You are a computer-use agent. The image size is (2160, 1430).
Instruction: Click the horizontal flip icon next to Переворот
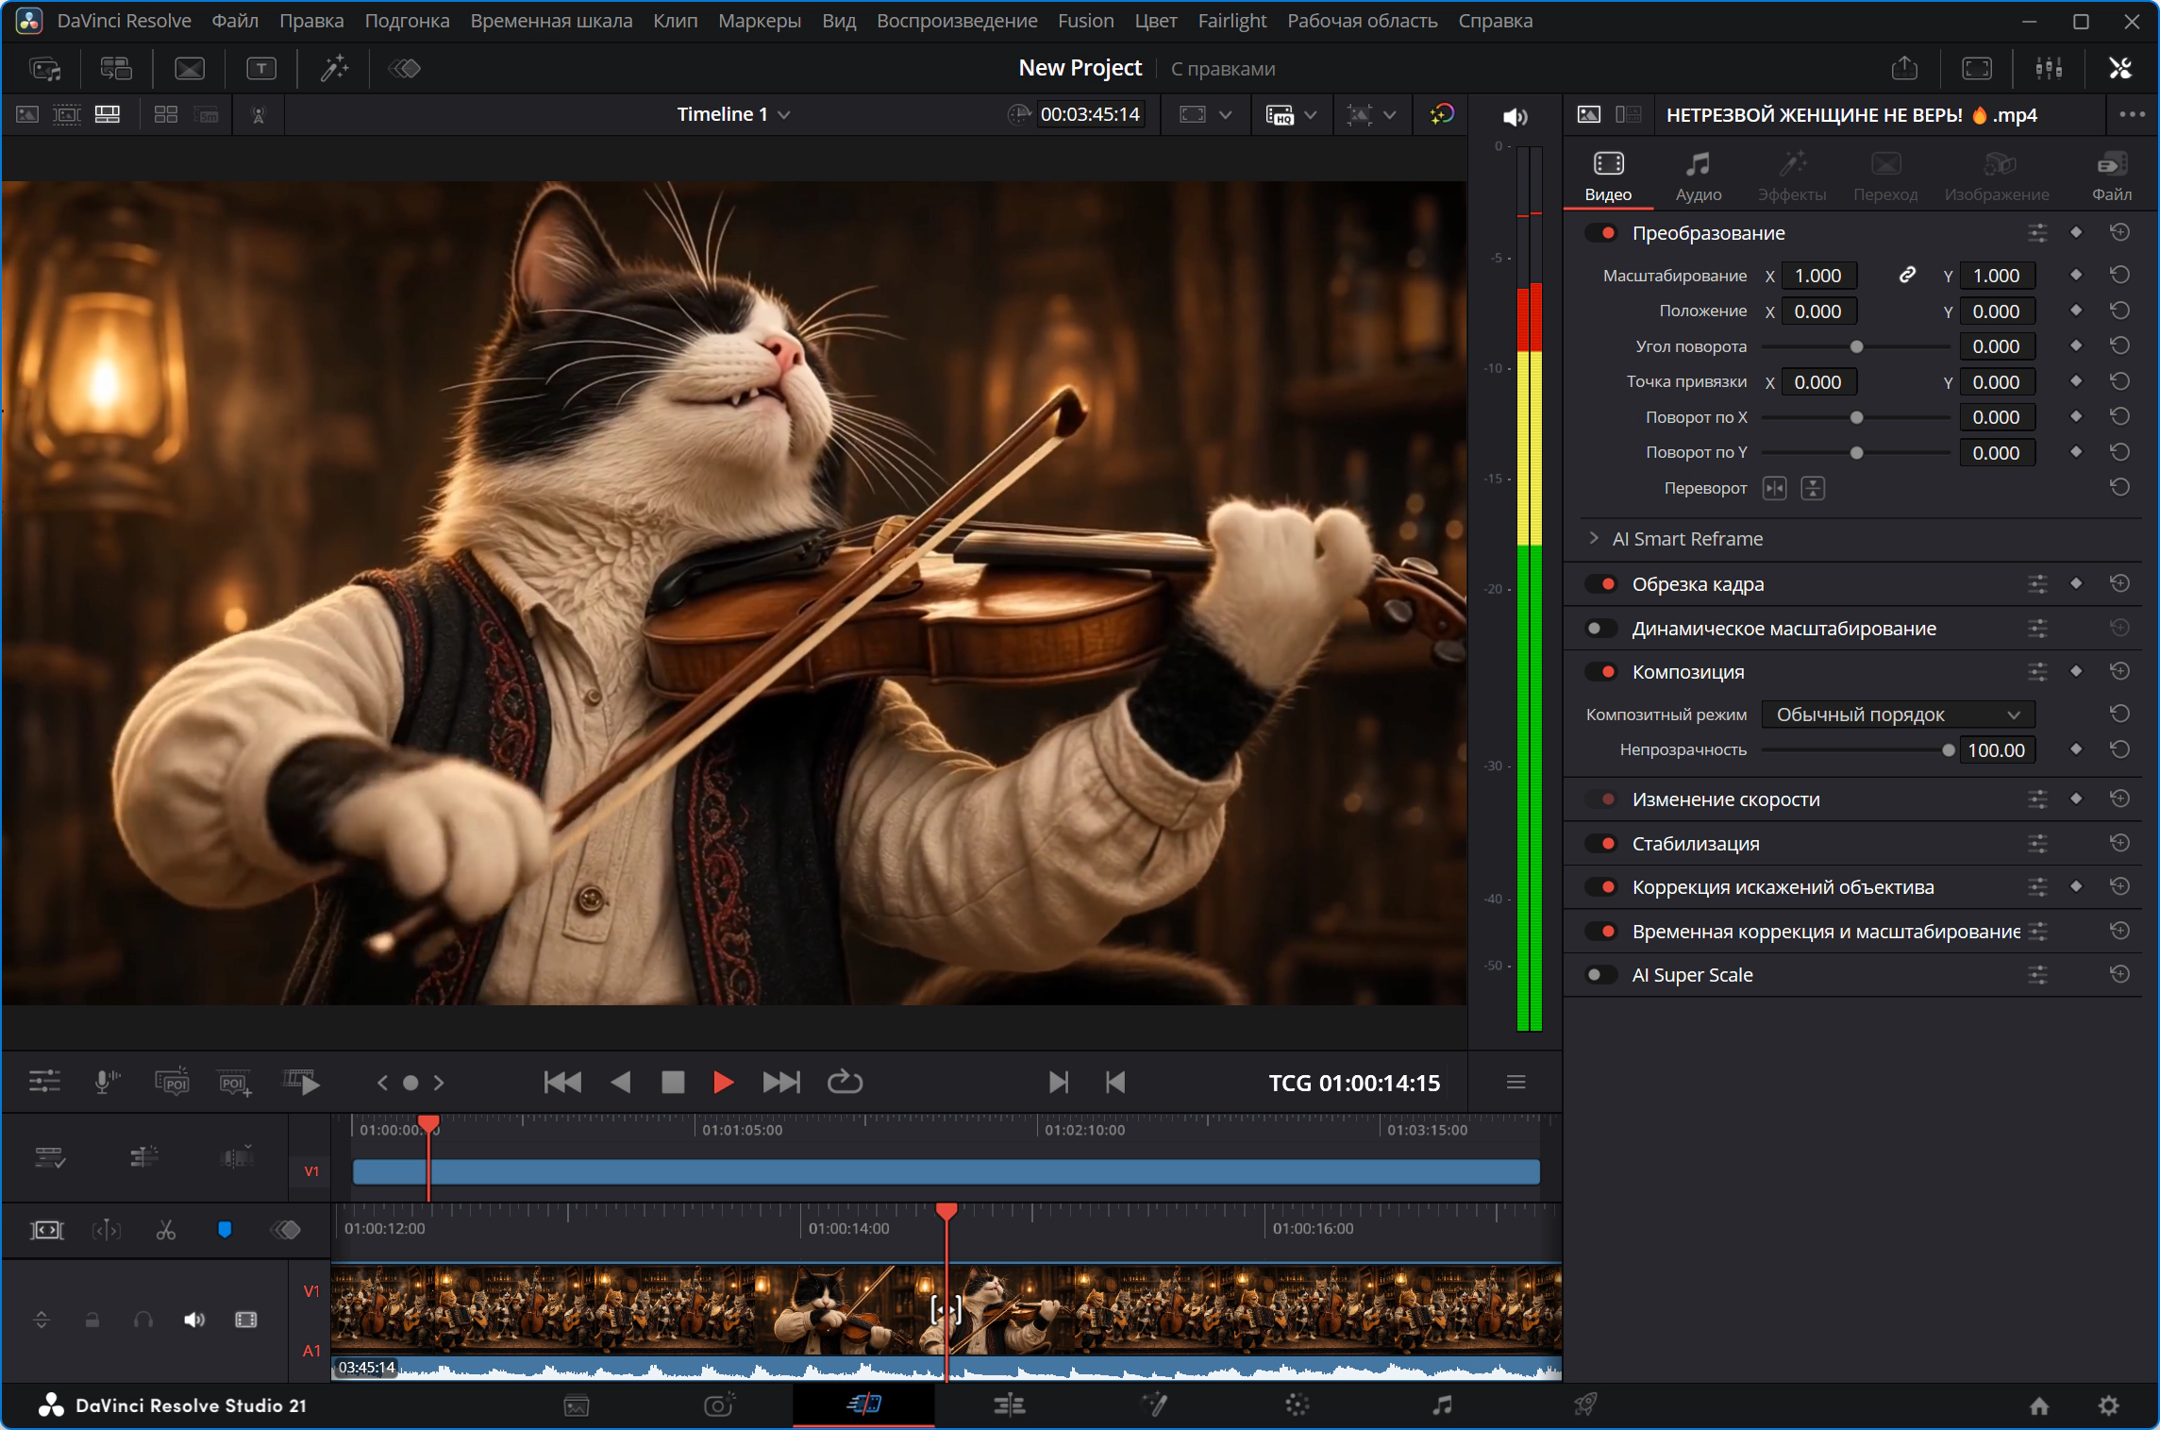(x=1774, y=488)
